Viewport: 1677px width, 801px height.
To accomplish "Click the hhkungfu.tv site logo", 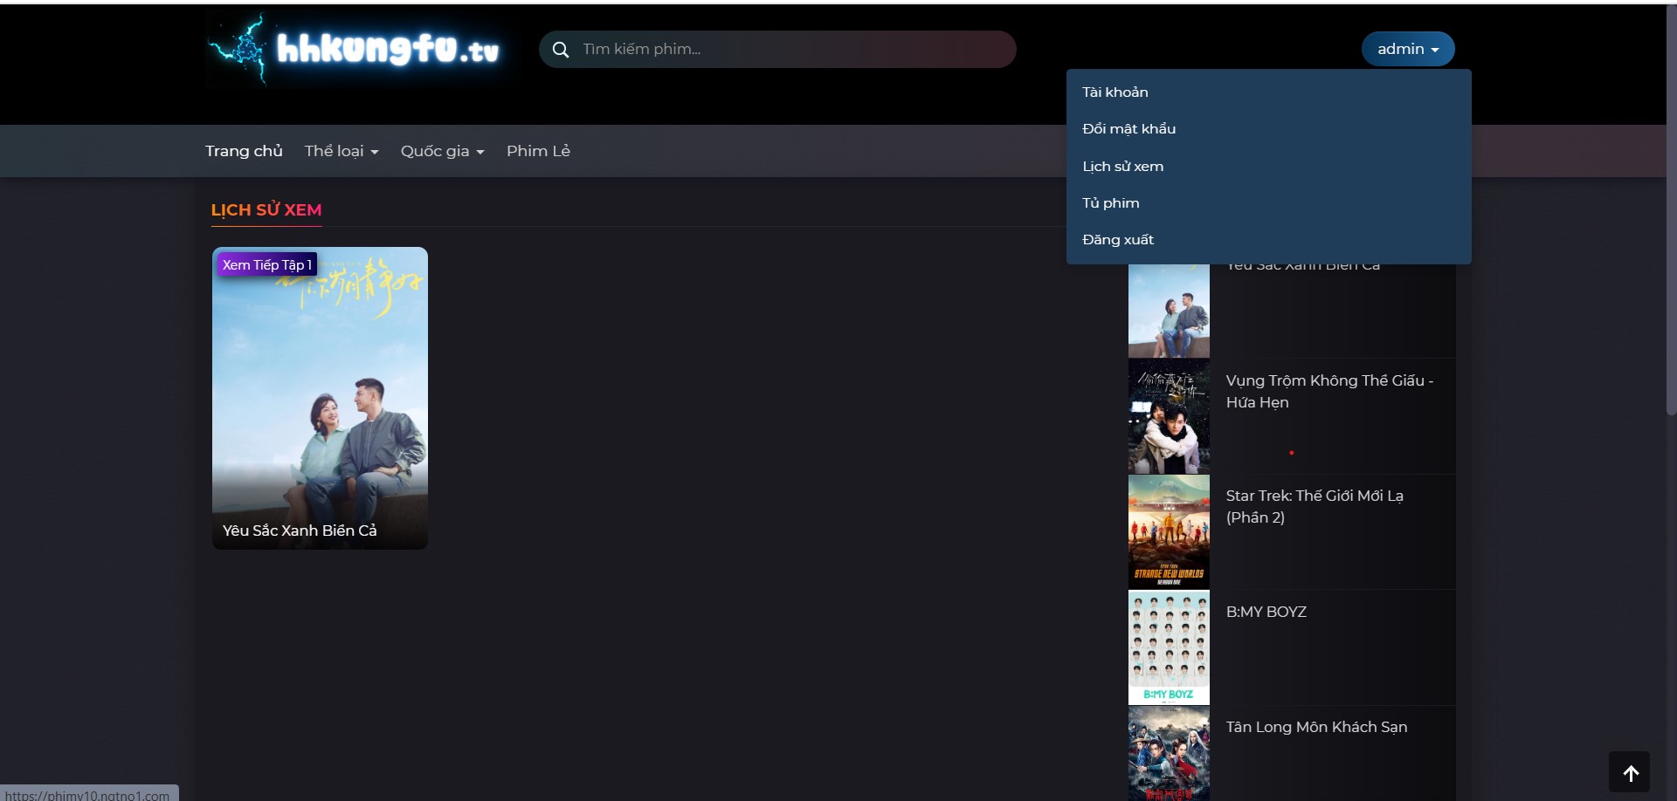I will pos(355,50).
